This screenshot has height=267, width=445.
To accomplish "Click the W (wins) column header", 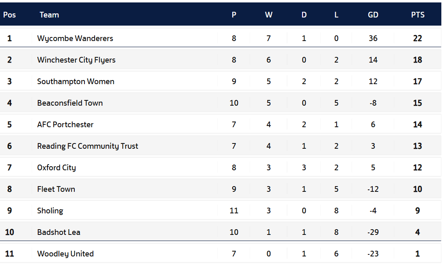I will click(268, 15).
